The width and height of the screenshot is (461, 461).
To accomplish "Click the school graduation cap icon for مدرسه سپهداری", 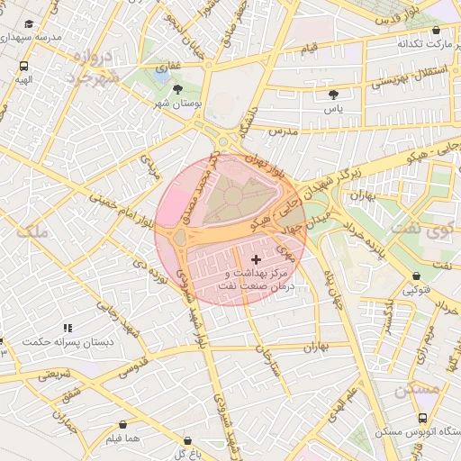I will (29, 23).
